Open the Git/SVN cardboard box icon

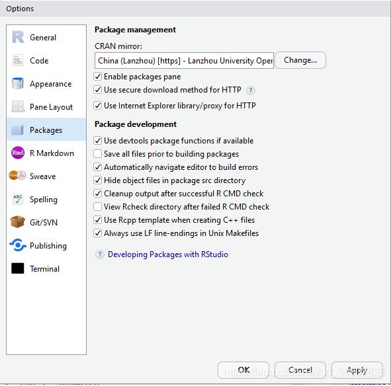17,222
